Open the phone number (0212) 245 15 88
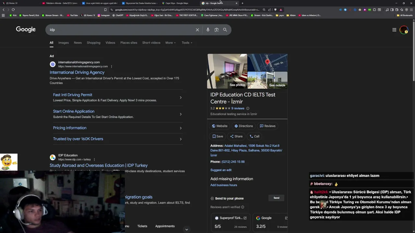 click(233, 162)
